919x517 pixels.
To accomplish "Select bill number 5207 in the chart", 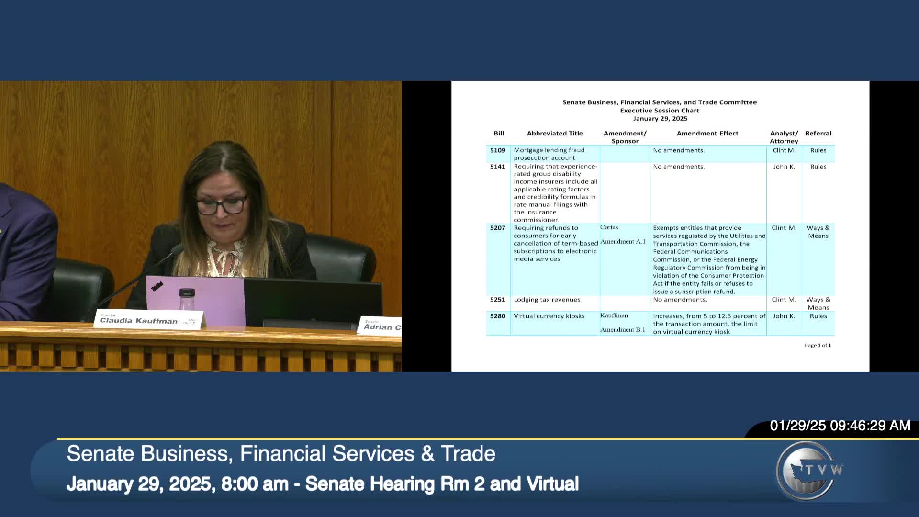I will pyautogui.click(x=497, y=228).
